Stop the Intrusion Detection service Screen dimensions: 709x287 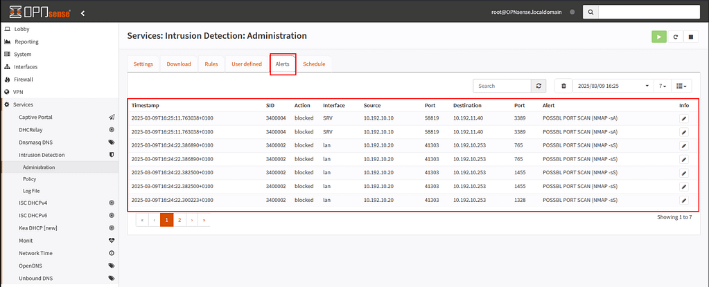(x=690, y=37)
